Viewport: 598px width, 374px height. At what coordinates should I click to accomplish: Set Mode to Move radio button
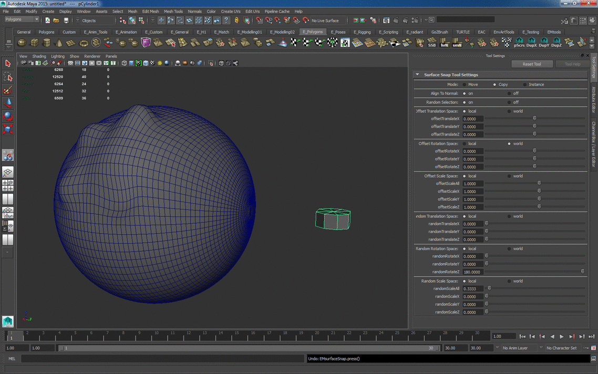(465, 85)
